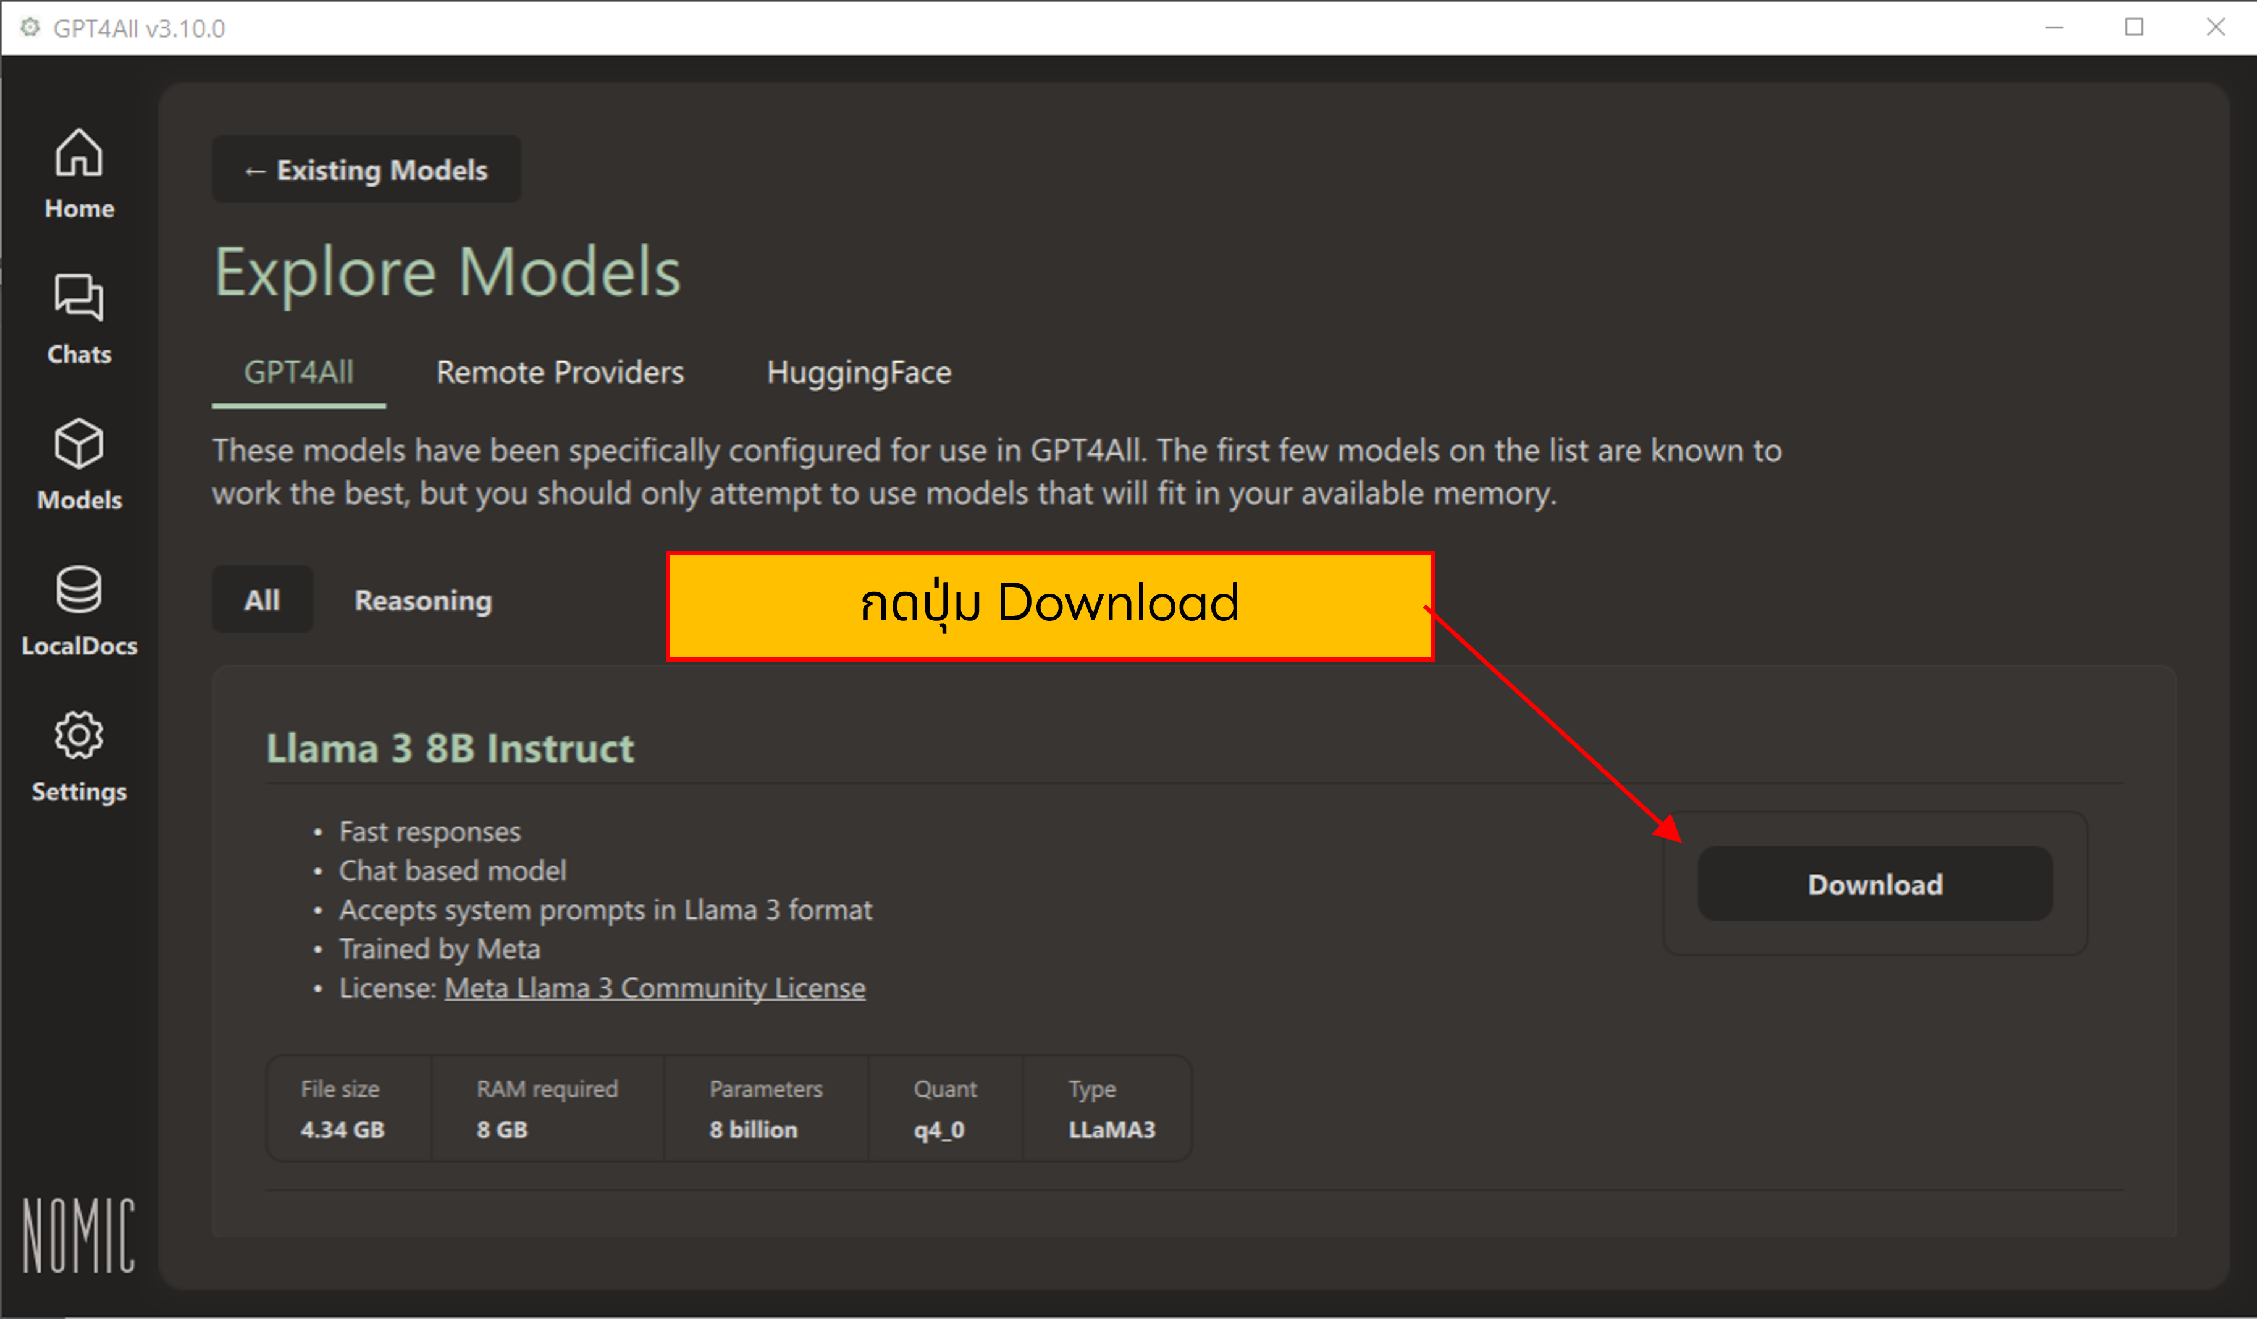Select the Chats icon in the sidebar
Screen dimensions: 2257x1319
(79, 318)
